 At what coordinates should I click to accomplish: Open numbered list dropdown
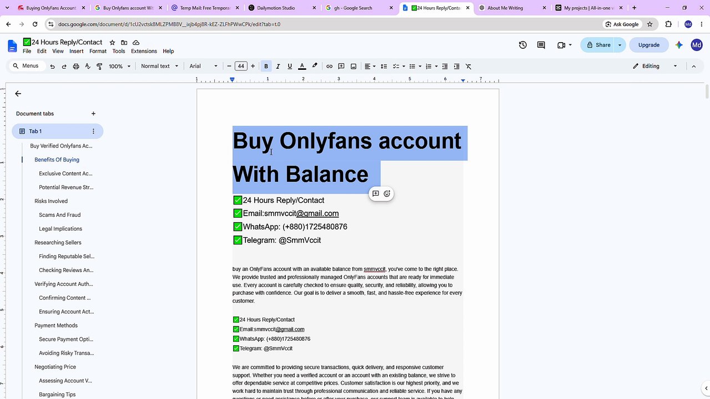pyautogui.click(x=431, y=66)
